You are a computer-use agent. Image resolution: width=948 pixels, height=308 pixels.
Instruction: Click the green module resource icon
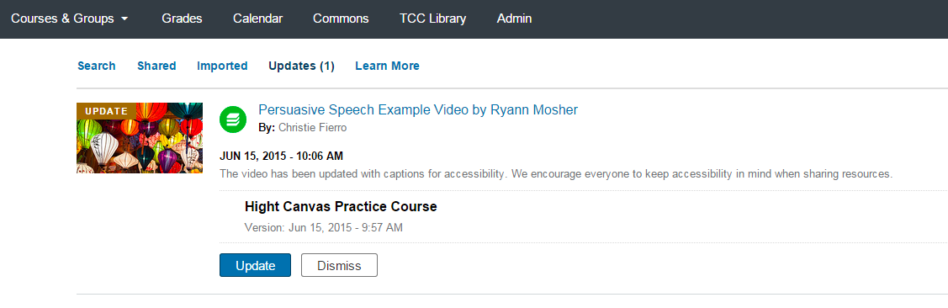233,119
